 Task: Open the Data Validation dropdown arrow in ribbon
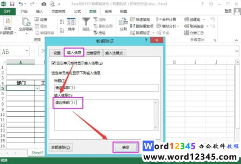click(153, 33)
